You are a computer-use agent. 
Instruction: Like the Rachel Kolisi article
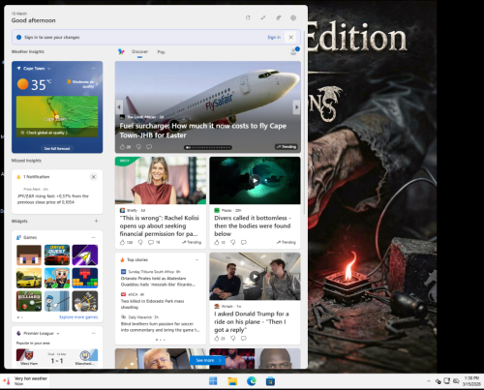click(x=122, y=242)
